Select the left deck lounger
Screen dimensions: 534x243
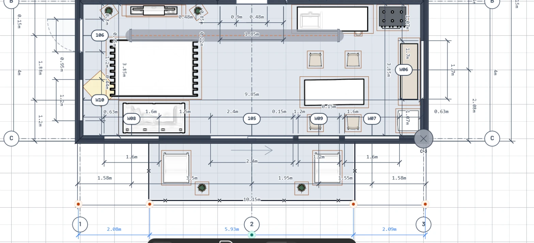pyautogui.click(x=176, y=168)
